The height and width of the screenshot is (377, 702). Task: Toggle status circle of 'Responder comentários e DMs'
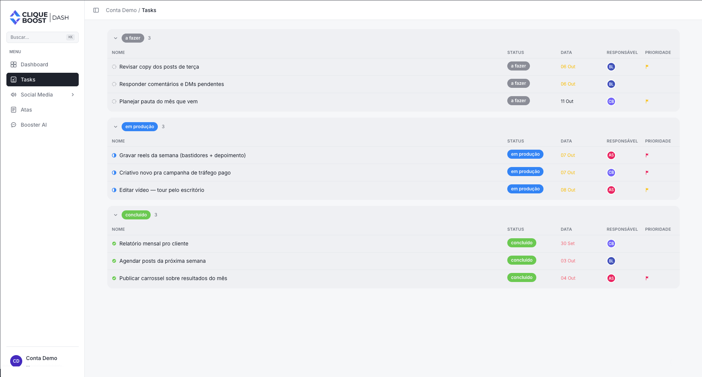[114, 84]
